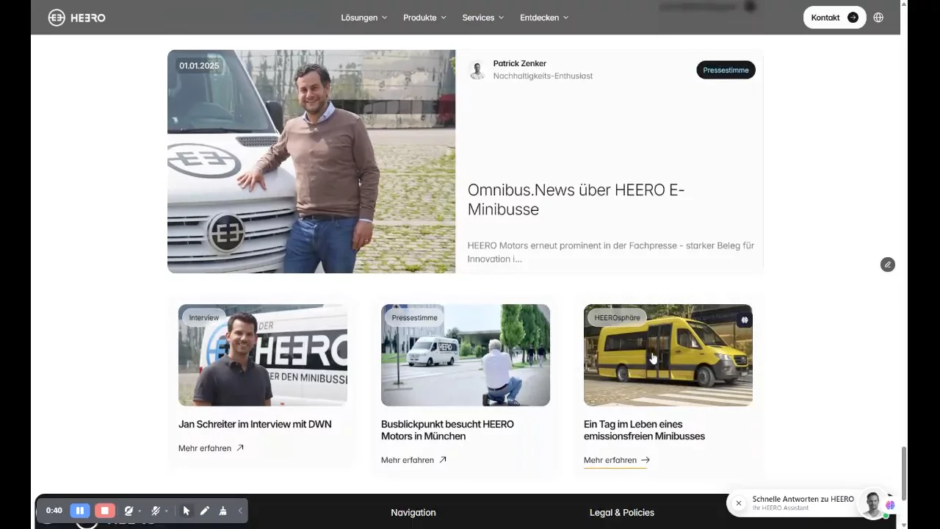Click the 01.01.2025 date badge
Image resolution: width=940 pixels, height=529 pixels.
[199, 65]
